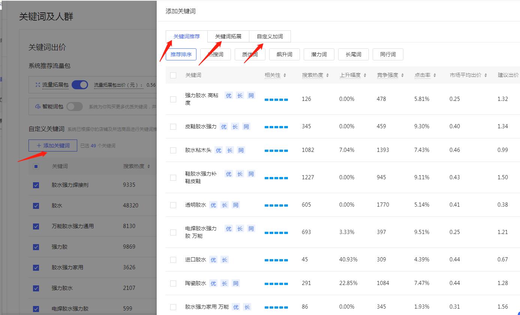
Task: Uncheck the 强力胶 keyword row
Action: click(36, 247)
